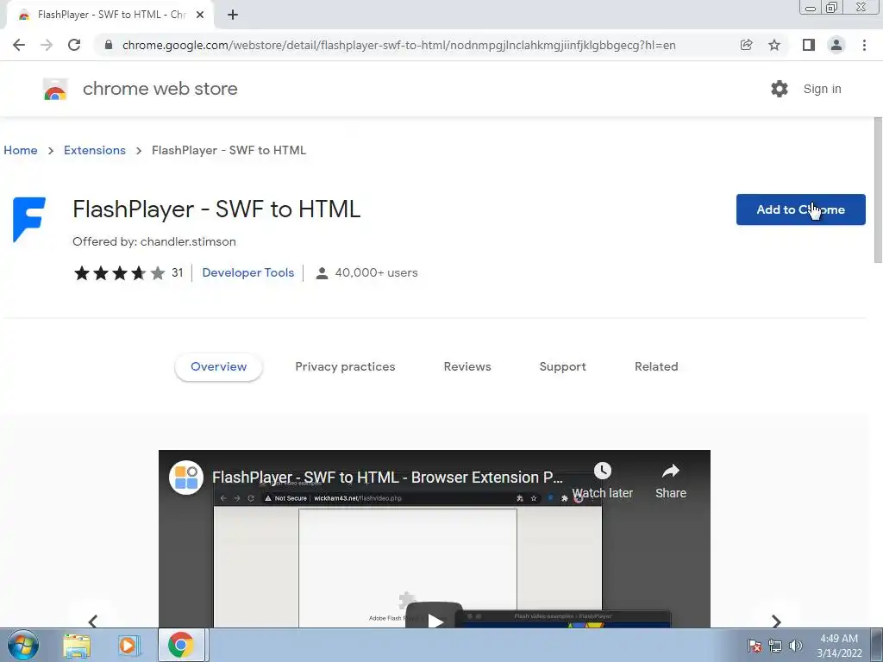The width and height of the screenshot is (883, 662).
Task: Open the Support tab
Action: tap(562, 366)
